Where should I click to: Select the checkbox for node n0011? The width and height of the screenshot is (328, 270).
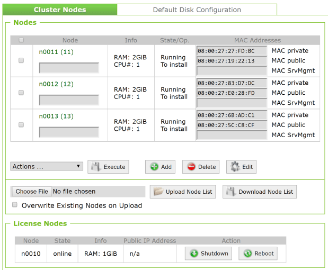(x=21, y=60)
